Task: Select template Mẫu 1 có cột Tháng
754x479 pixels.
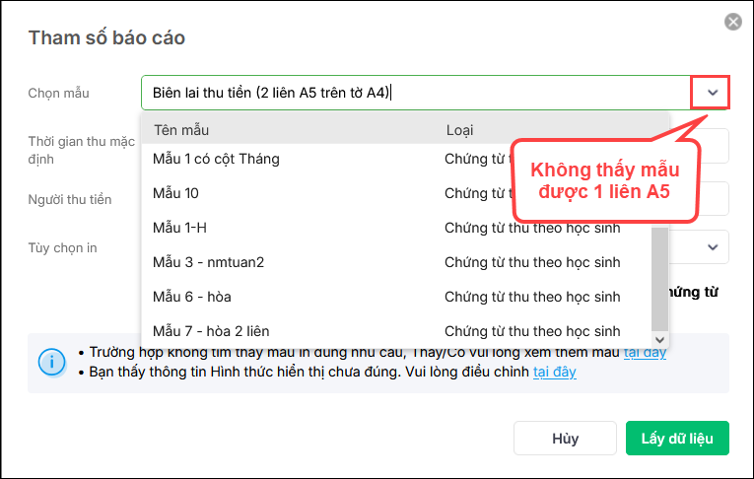Action: point(217,159)
